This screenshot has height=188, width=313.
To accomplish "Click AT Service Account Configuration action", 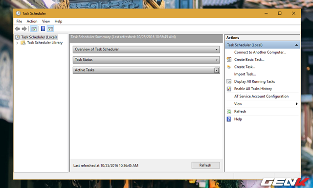I will [x=261, y=96].
